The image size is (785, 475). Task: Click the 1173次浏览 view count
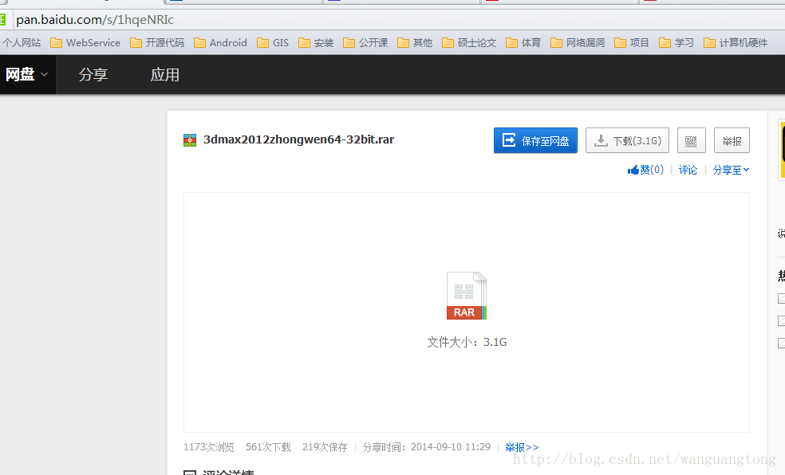pyautogui.click(x=209, y=447)
